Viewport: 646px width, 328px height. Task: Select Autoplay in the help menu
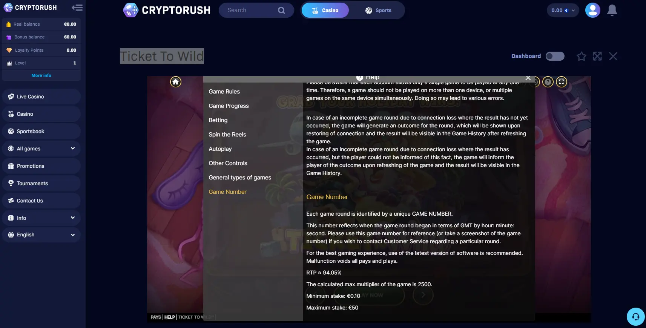click(220, 149)
